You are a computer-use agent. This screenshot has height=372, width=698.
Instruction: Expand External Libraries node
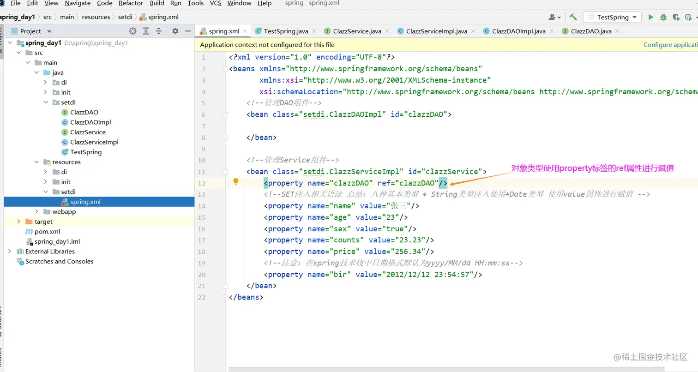tap(10, 251)
